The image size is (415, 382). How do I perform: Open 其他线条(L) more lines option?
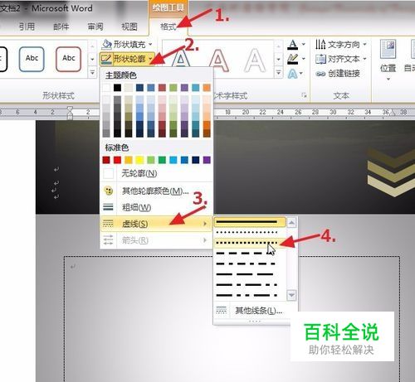[x=256, y=311]
